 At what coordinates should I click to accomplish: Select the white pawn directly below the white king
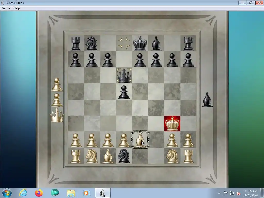172,140
